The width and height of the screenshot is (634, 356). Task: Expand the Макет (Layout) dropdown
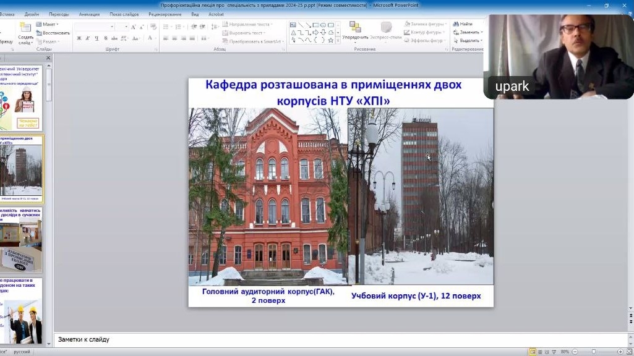coord(48,24)
